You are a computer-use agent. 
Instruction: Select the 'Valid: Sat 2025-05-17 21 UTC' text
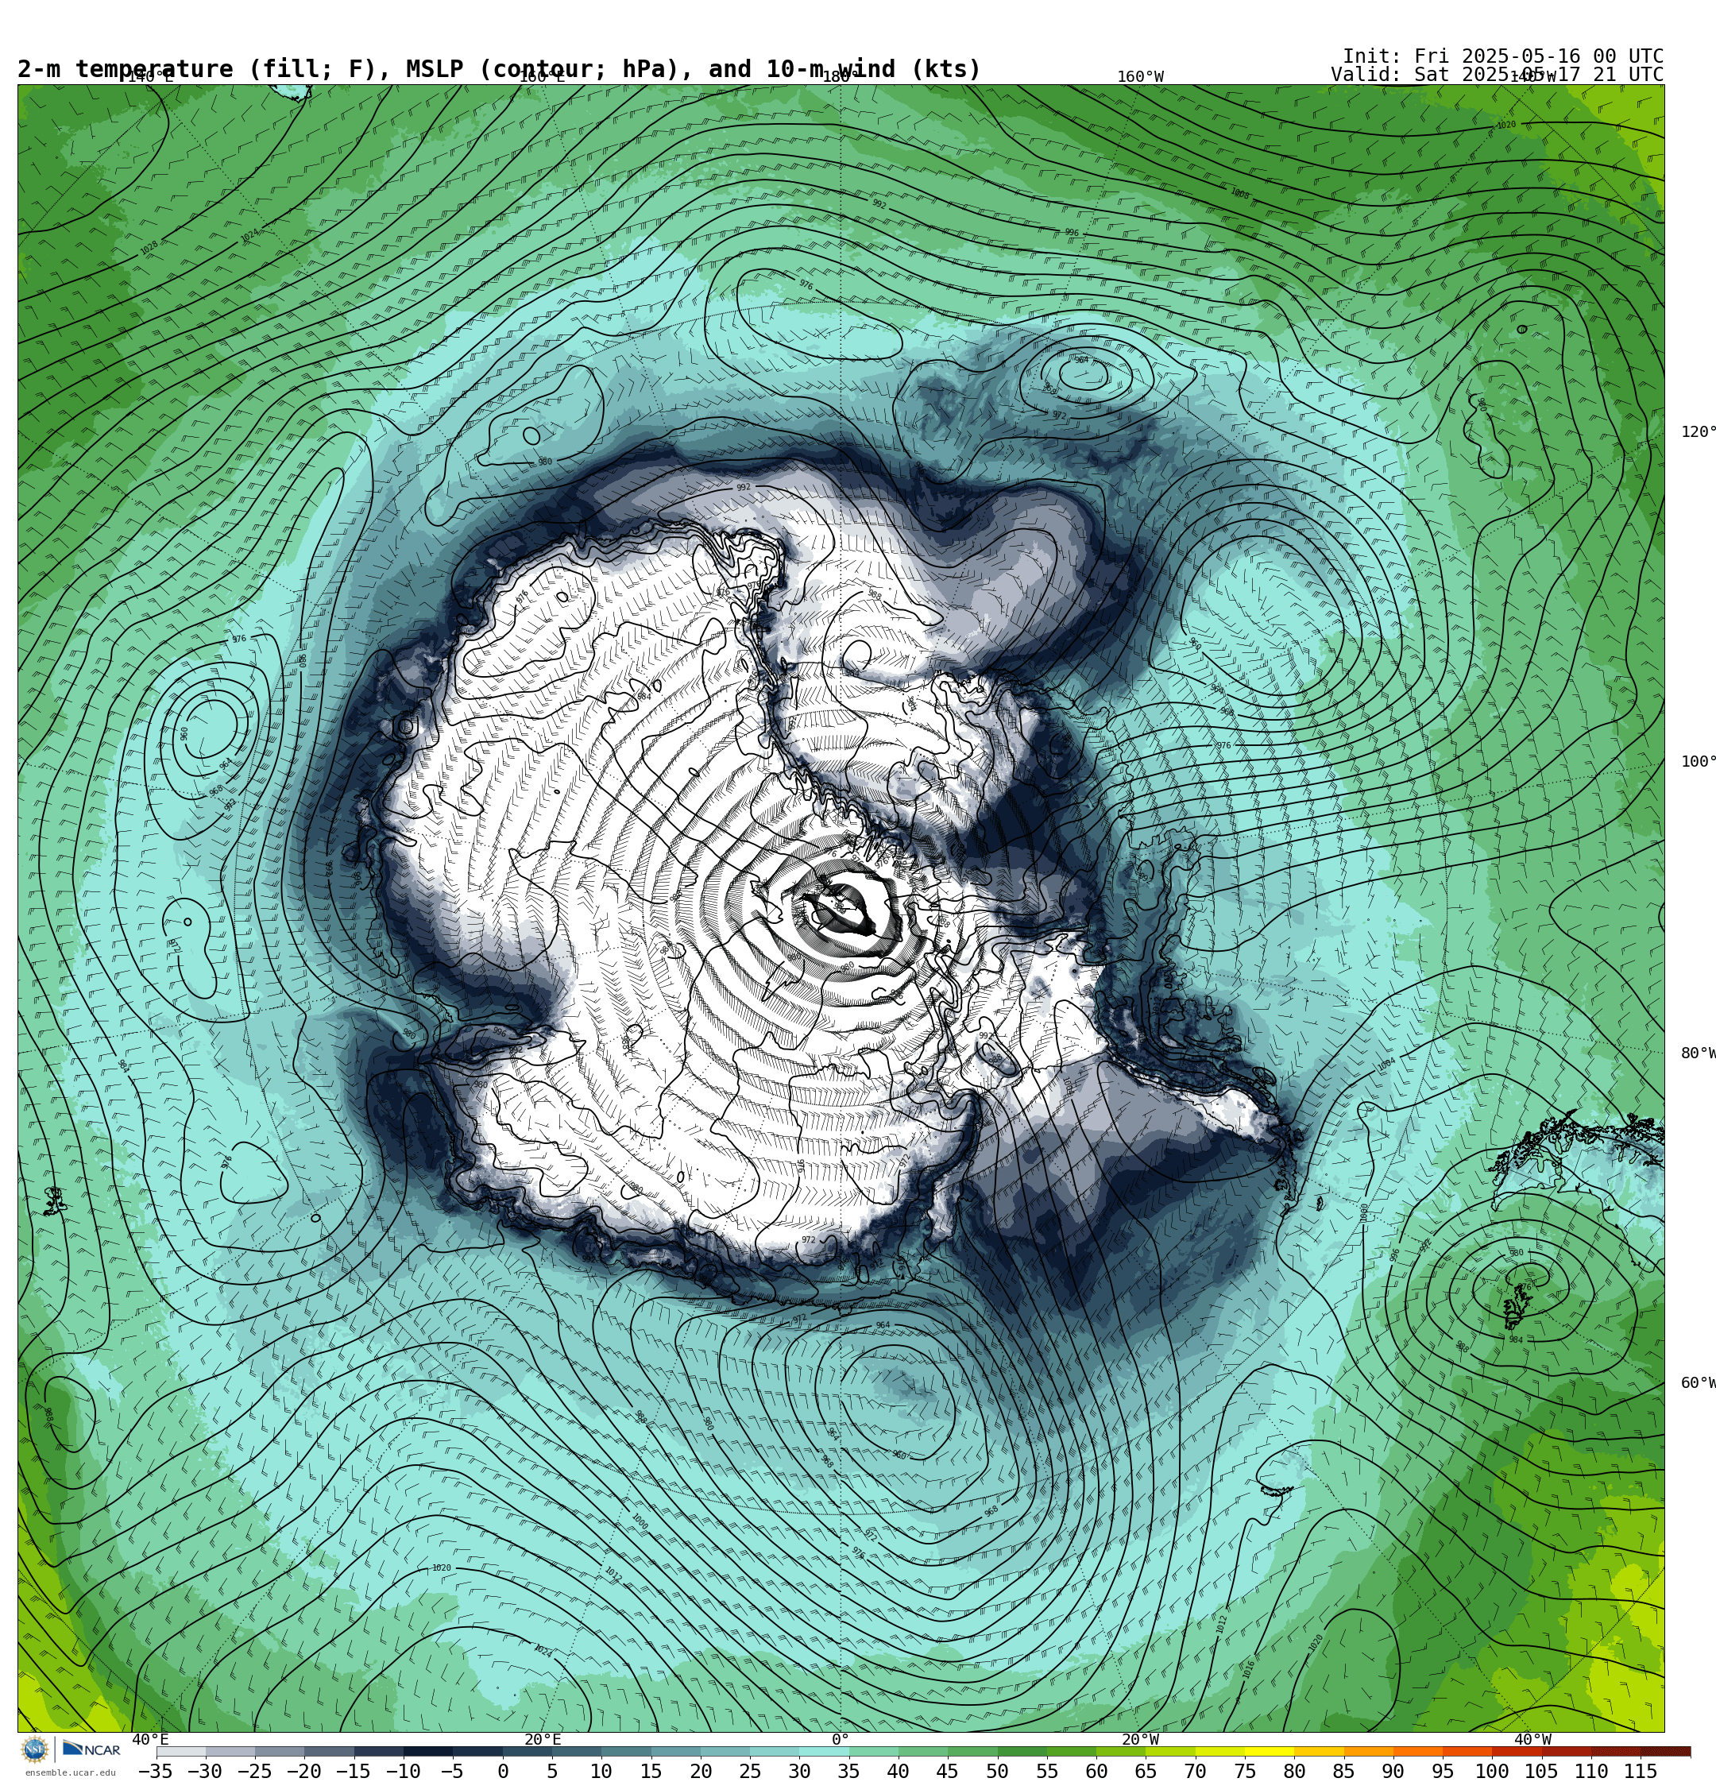pos(1497,75)
